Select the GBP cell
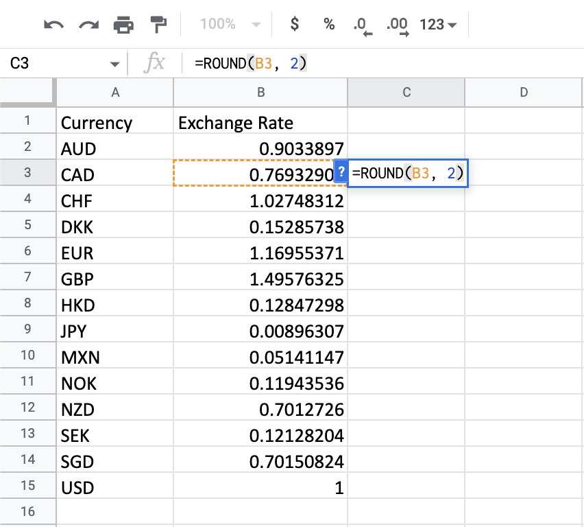The image size is (584, 527). pyautogui.click(x=115, y=277)
